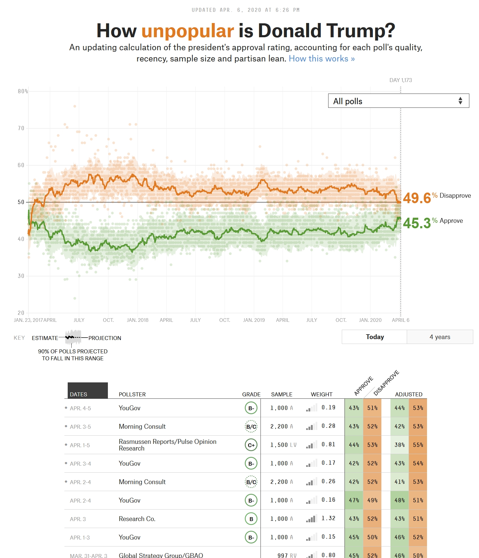Click the C+ grade badge for Rasmussen Reports

point(251,445)
